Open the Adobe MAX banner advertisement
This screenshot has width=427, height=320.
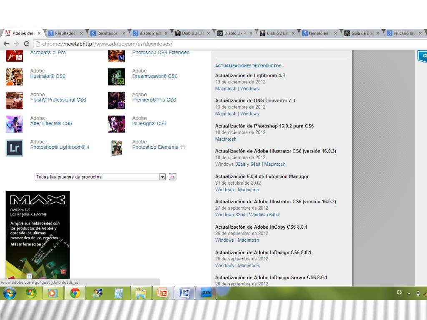click(38, 235)
